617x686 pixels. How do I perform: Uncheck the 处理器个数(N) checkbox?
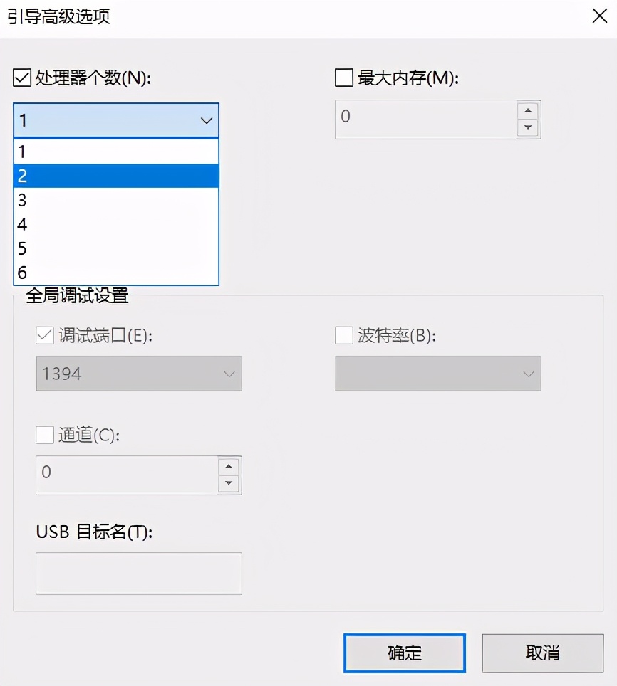point(22,78)
